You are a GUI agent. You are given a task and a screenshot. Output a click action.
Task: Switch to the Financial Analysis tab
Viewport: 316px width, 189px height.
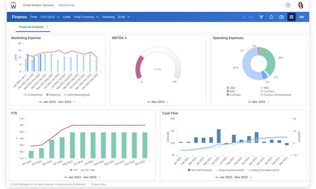[31, 27]
